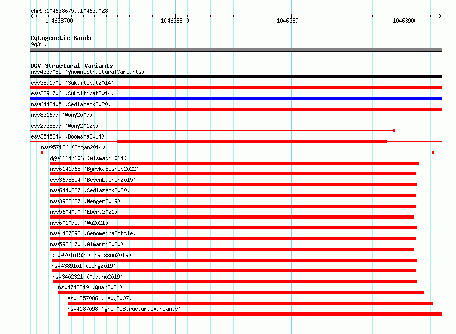Open nsv6010759 (Wu2021) label

tap(79, 223)
